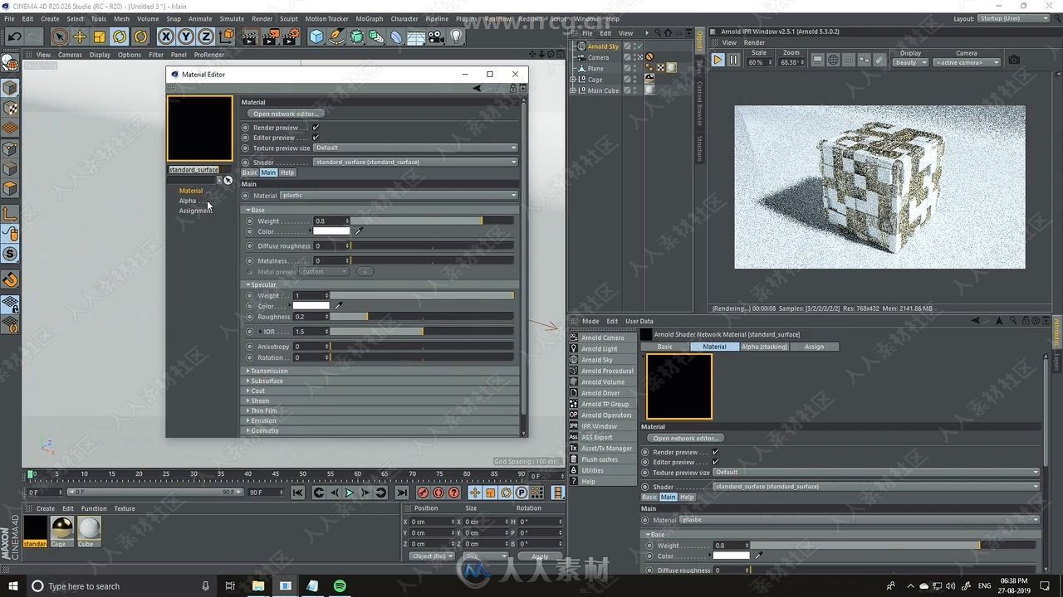Click Specular Color white swatch
The width and height of the screenshot is (1063, 597).
(311, 306)
